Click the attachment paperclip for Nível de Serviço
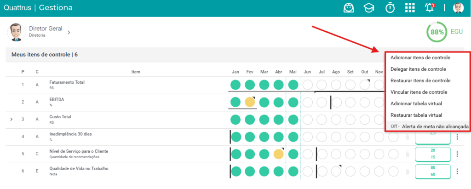 [408, 155]
